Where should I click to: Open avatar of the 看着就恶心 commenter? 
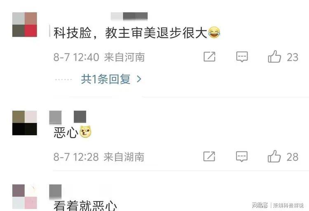(x=25, y=197)
